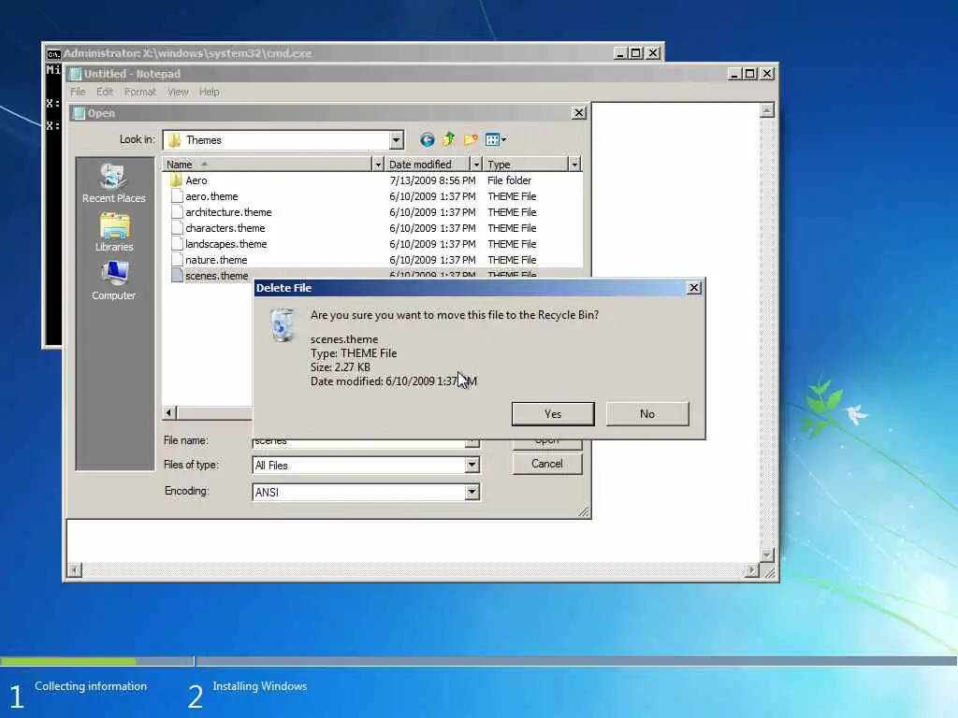
Task: Click the Open dialog title icon
Action: [79, 113]
